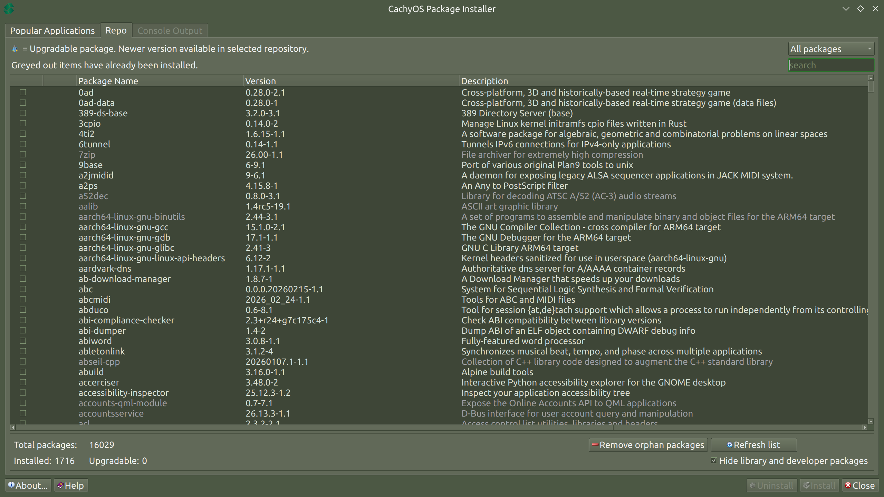Click the title bar diamond maximize icon

tap(861, 9)
